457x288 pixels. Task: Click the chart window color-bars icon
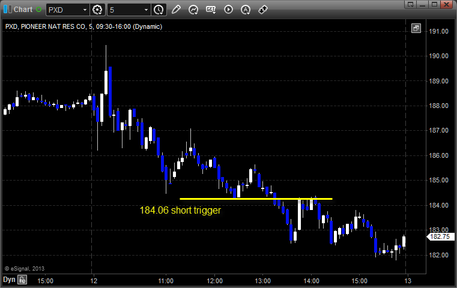tap(8, 10)
